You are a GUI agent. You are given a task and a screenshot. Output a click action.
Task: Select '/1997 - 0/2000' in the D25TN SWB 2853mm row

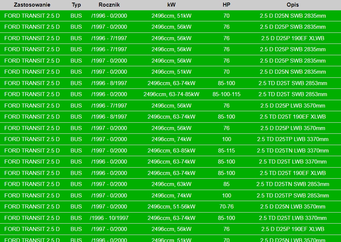[x=109, y=184]
